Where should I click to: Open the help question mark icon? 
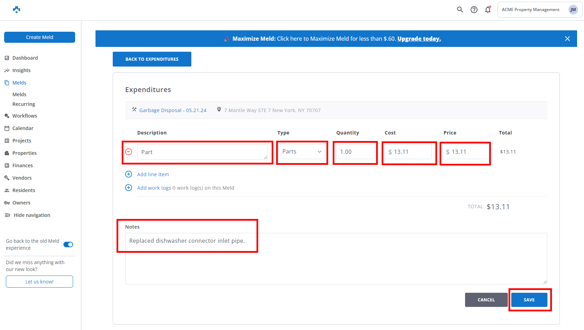coord(474,10)
